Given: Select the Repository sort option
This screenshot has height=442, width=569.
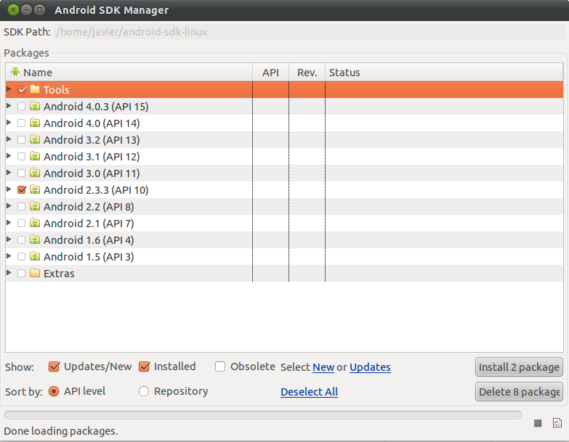Looking at the screenshot, I should pos(144,391).
